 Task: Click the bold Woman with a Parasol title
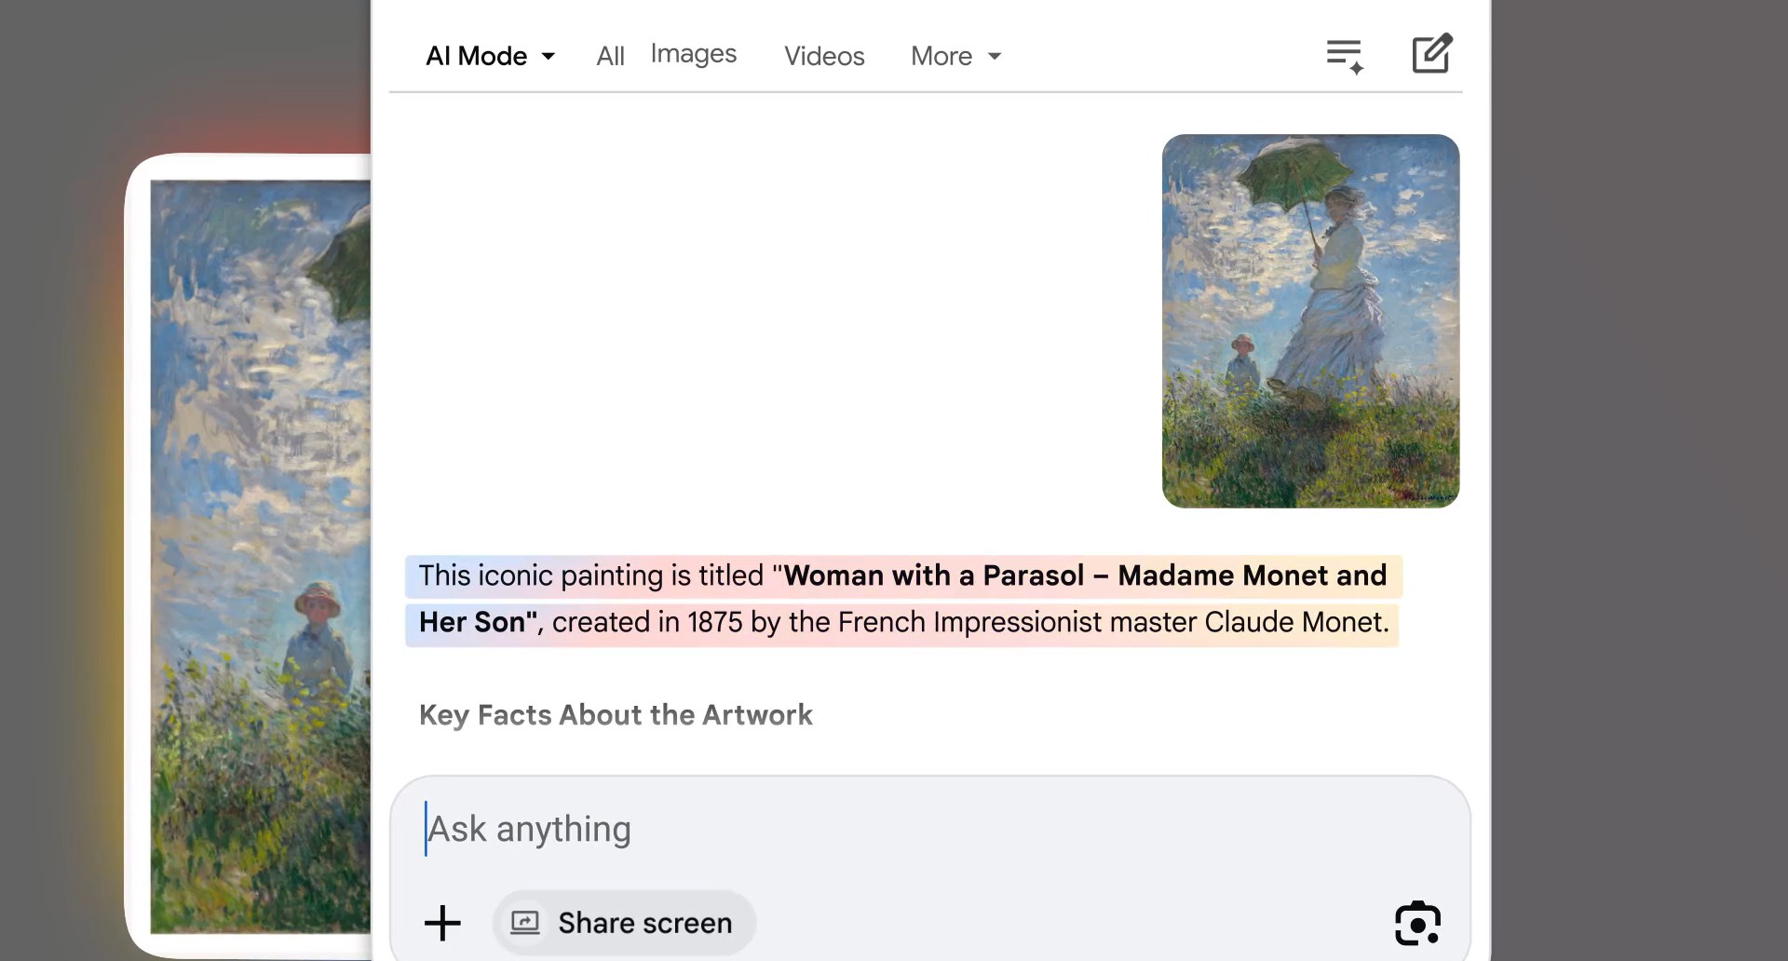pos(933,575)
